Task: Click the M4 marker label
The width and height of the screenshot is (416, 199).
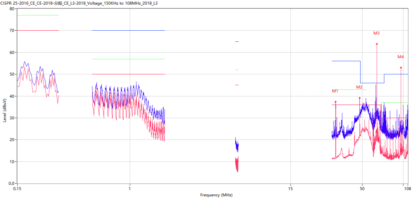Action: 400,57
